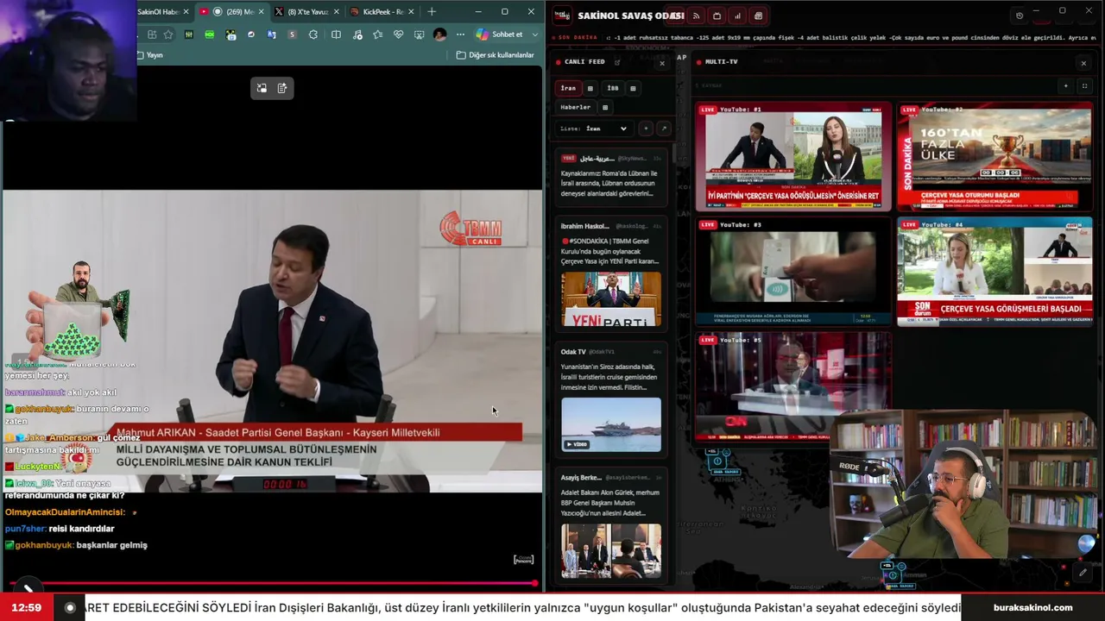Open browser Settings and more menu
This screenshot has width=1105, height=621.
(460, 34)
